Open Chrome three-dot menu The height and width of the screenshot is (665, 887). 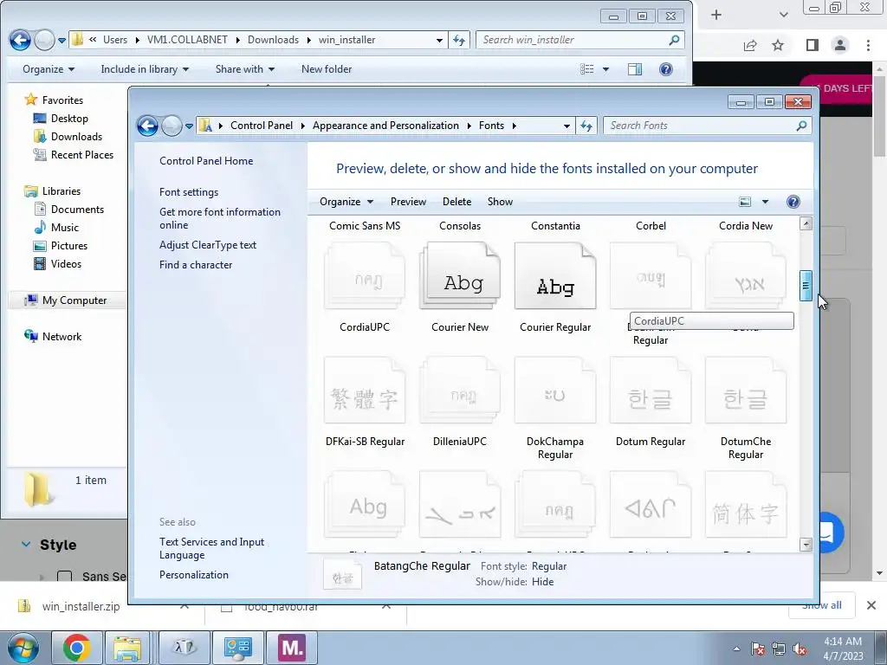(x=868, y=45)
